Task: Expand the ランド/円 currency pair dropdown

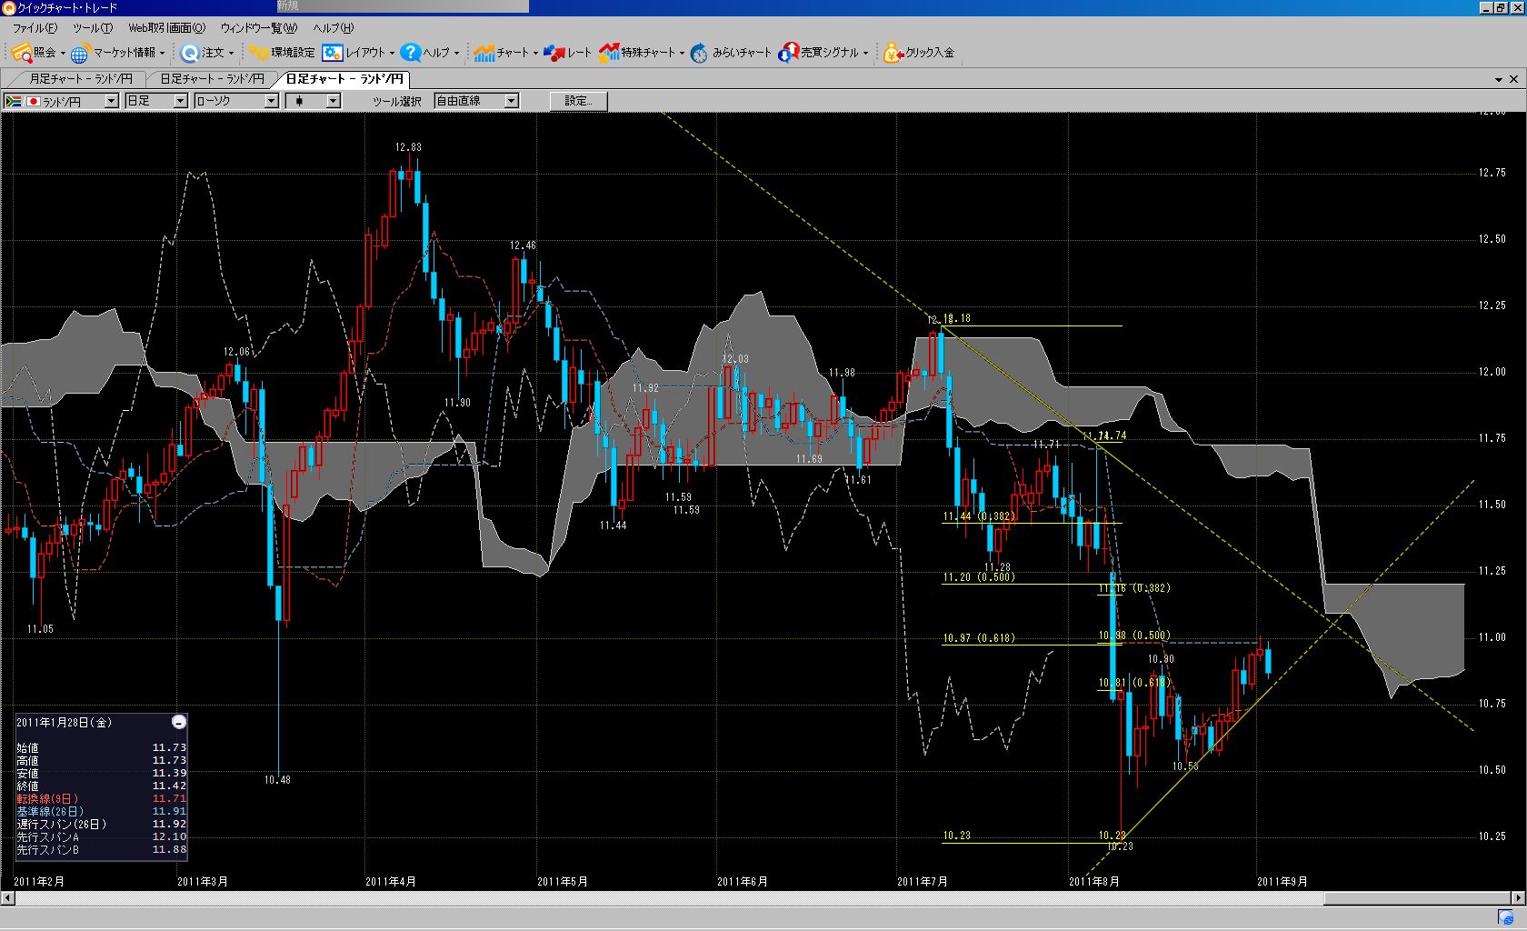Action: pyautogui.click(x=111, y=101)
